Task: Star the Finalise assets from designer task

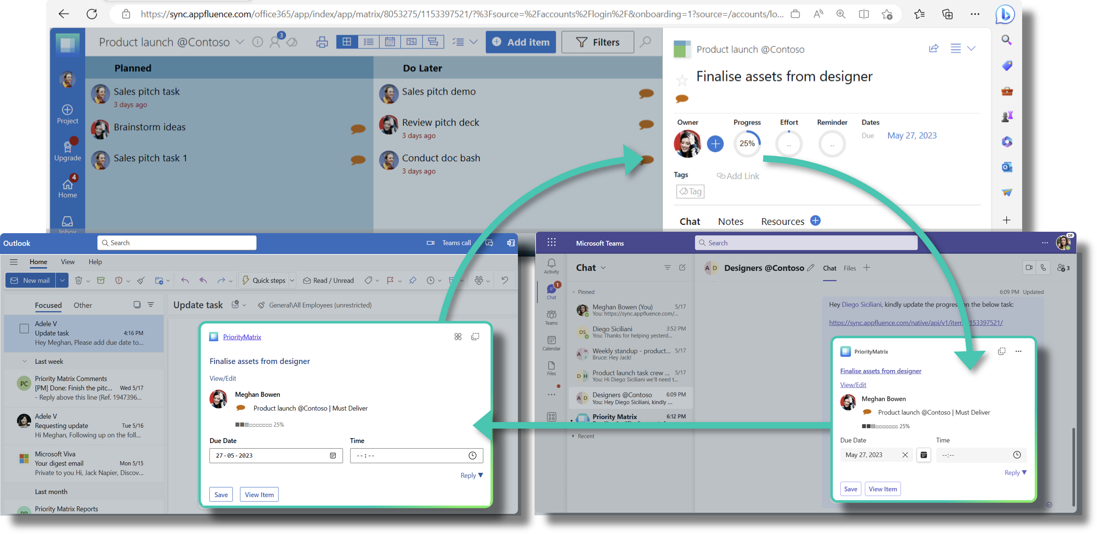Action: [x=683, y=80]
